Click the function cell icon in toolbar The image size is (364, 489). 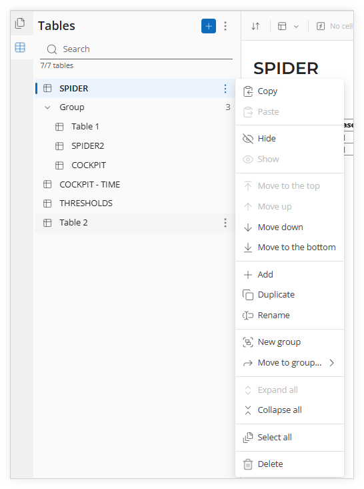tap(321, 26)
